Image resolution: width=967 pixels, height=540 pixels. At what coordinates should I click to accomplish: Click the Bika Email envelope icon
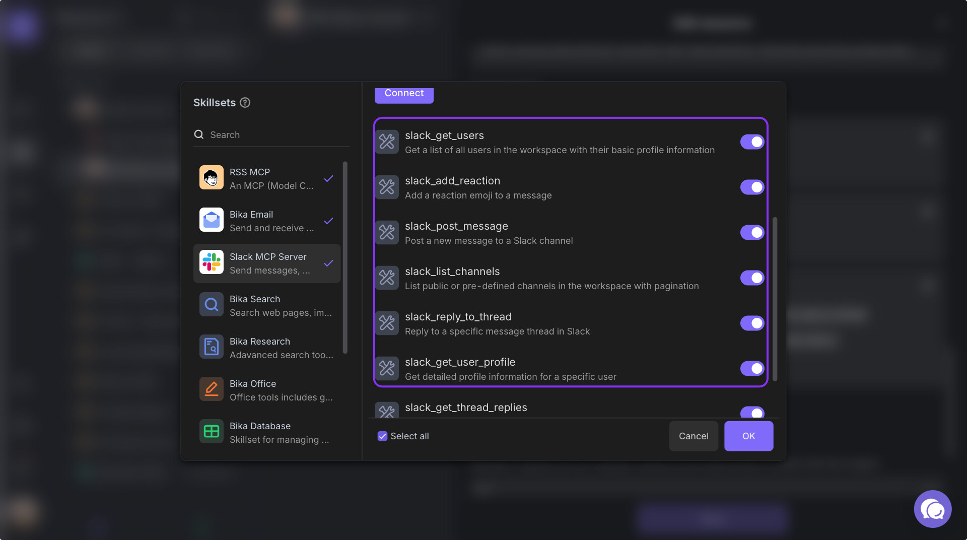point(211,220)
